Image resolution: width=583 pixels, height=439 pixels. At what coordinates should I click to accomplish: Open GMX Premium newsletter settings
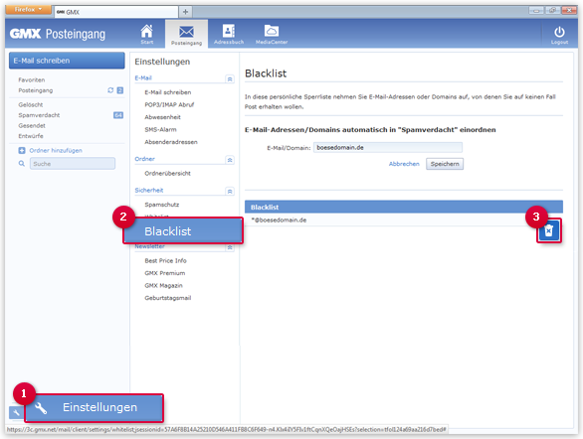tap(165, 273)
